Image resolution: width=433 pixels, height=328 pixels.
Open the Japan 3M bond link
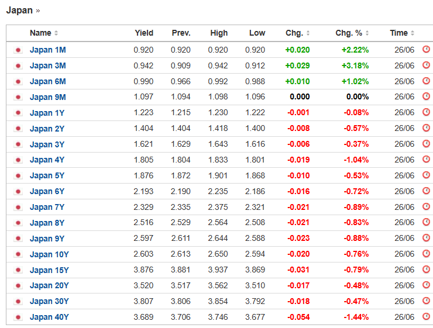(x=48, y=65)
